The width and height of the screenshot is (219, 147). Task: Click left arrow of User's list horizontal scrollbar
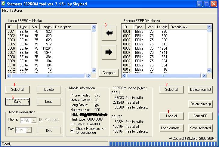pyautogui.click(x=9, y=76)
